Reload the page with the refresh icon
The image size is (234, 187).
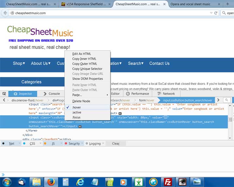tap(216, 13)
